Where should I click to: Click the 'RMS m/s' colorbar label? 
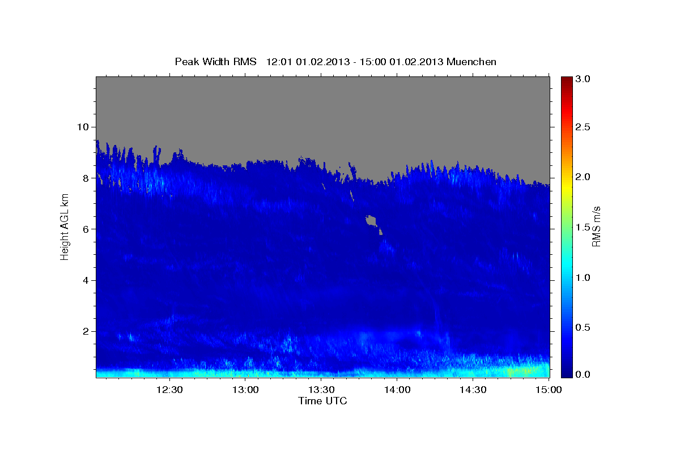(x=596, y=226)
